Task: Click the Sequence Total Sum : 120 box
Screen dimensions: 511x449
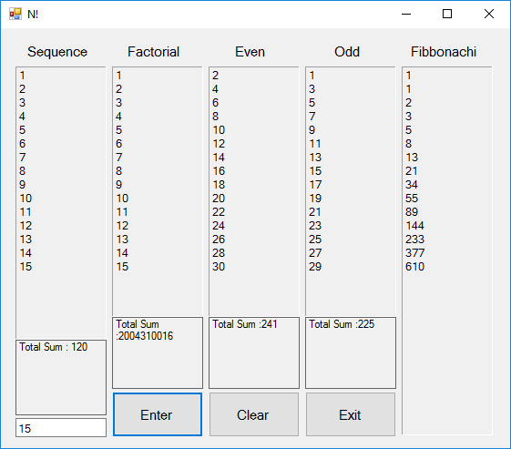Action: tap(61, 377)
